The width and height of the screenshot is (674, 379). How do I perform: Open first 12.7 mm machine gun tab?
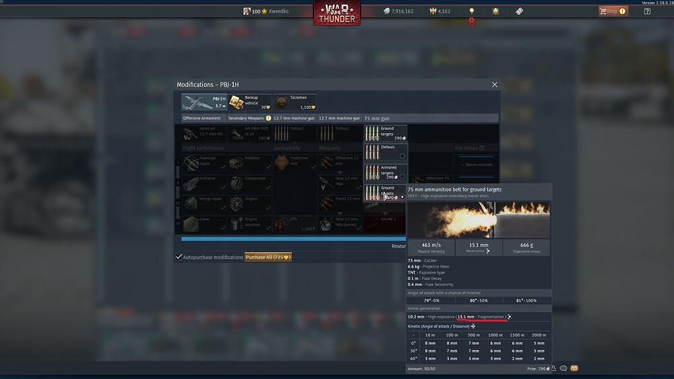tap(294, 118)
